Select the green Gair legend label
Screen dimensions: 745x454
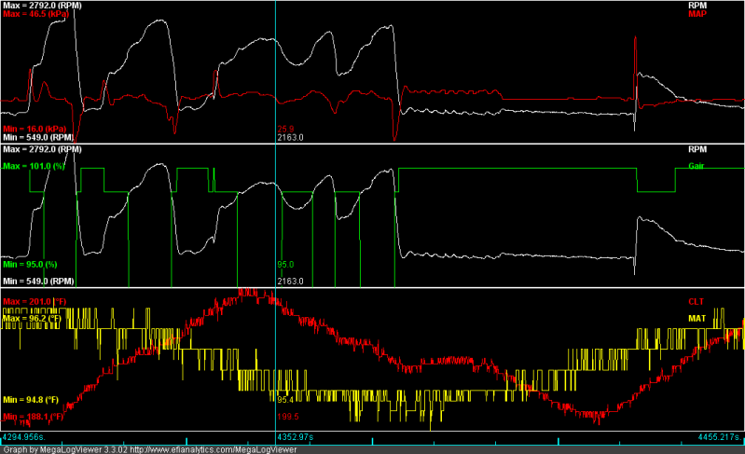coord(697,166)
